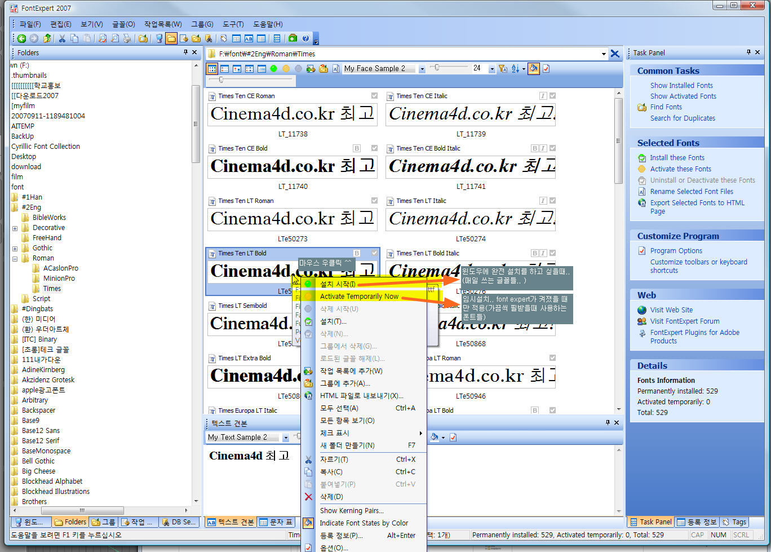Toggle the highlighted Folders view toolbar icon
Viewport: 771px width, 552px height.
coord(171,38)
